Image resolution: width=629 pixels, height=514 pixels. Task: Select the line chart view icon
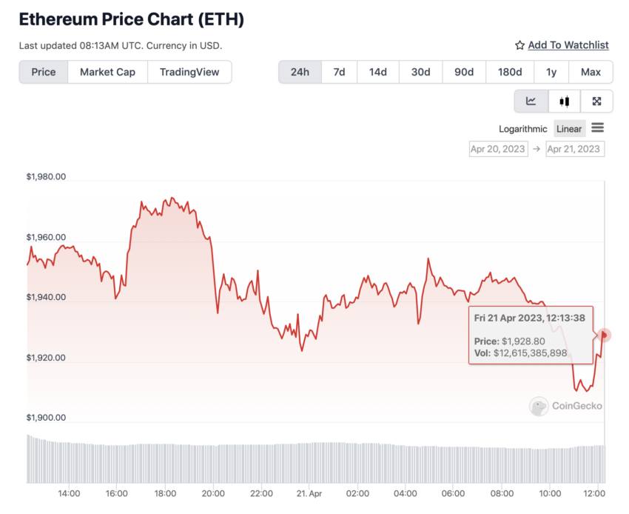coord(531,101)
